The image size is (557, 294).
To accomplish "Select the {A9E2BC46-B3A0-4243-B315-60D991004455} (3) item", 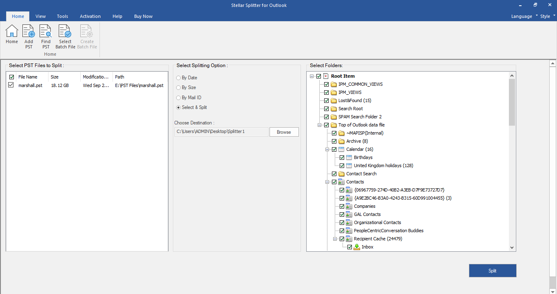I will (402, 198).
